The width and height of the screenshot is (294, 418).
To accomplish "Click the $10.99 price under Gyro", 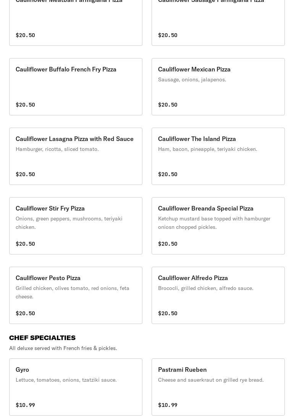I will pos(25,405).
